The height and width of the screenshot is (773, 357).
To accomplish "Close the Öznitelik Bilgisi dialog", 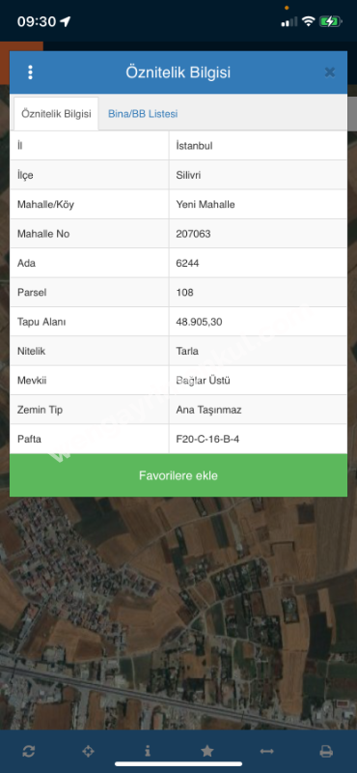I will (x=329, y=72).
